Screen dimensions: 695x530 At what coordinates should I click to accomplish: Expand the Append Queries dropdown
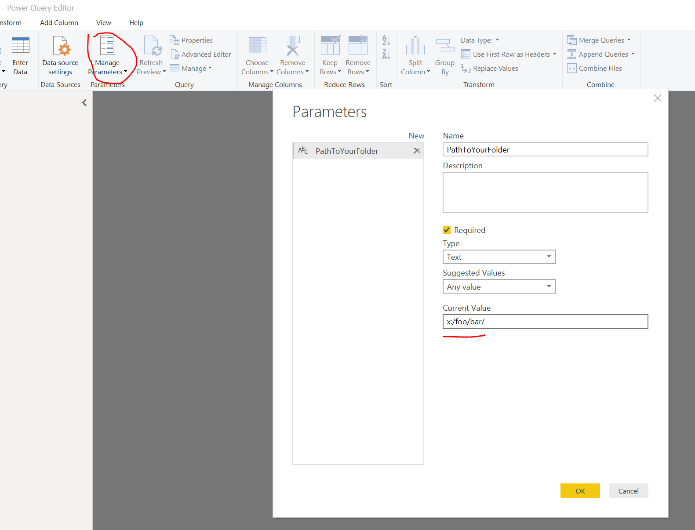point(633,54)
